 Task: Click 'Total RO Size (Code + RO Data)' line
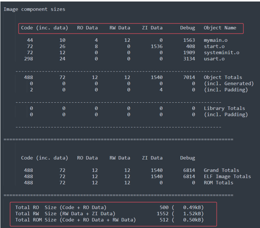[109, 207]
